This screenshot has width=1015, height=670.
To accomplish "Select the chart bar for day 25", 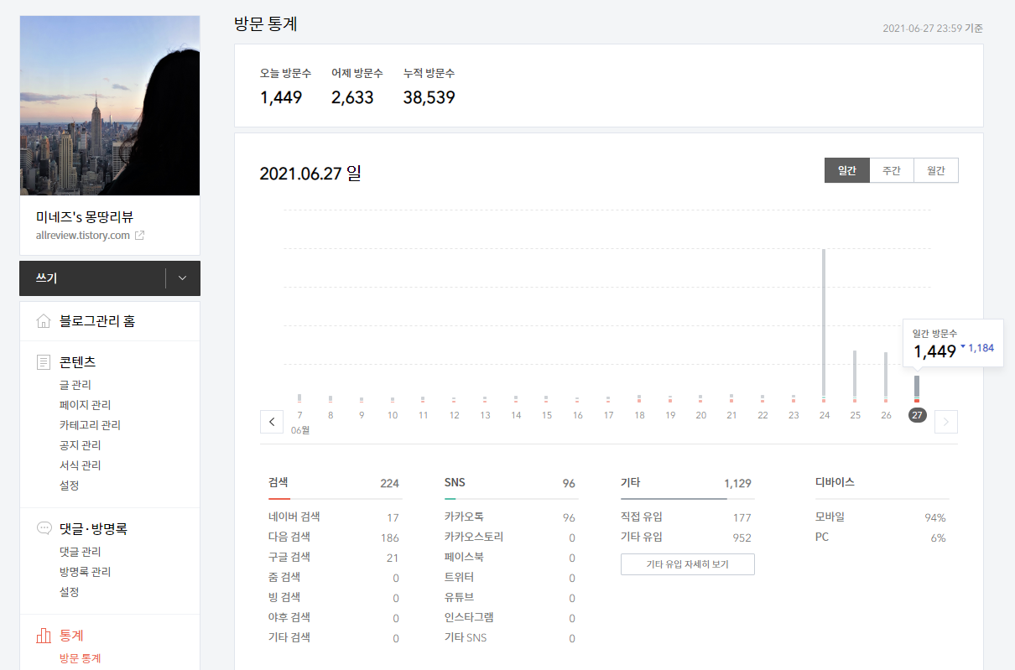I will pyautogui.click(x=855, y=377).
